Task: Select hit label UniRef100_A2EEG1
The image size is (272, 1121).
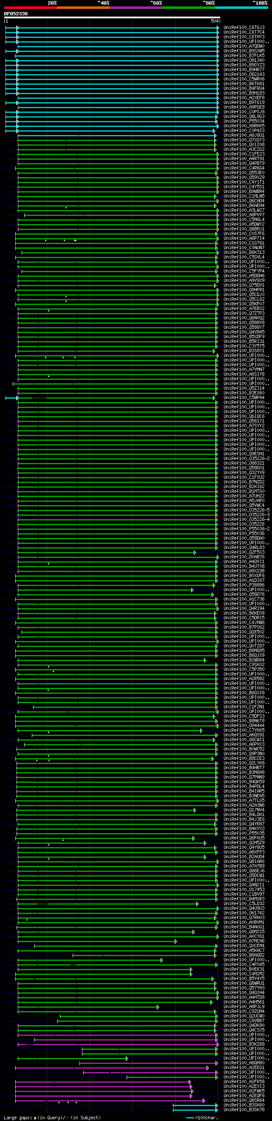Action: [x=244, y=1067]
